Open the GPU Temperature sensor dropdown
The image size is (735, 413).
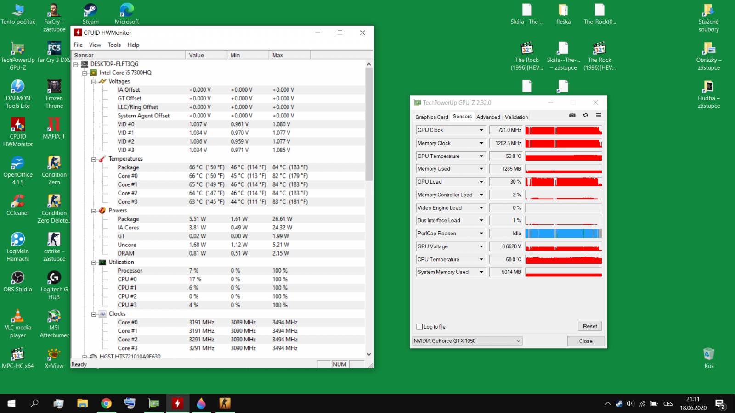481,156
